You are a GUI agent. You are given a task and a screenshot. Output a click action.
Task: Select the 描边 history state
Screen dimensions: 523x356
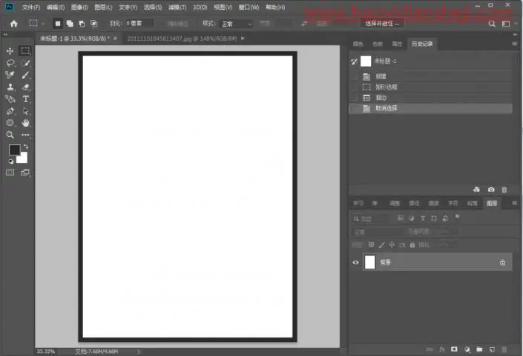point(430,98)
